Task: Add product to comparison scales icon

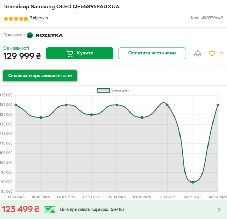Action: click(x=198, y=53)
